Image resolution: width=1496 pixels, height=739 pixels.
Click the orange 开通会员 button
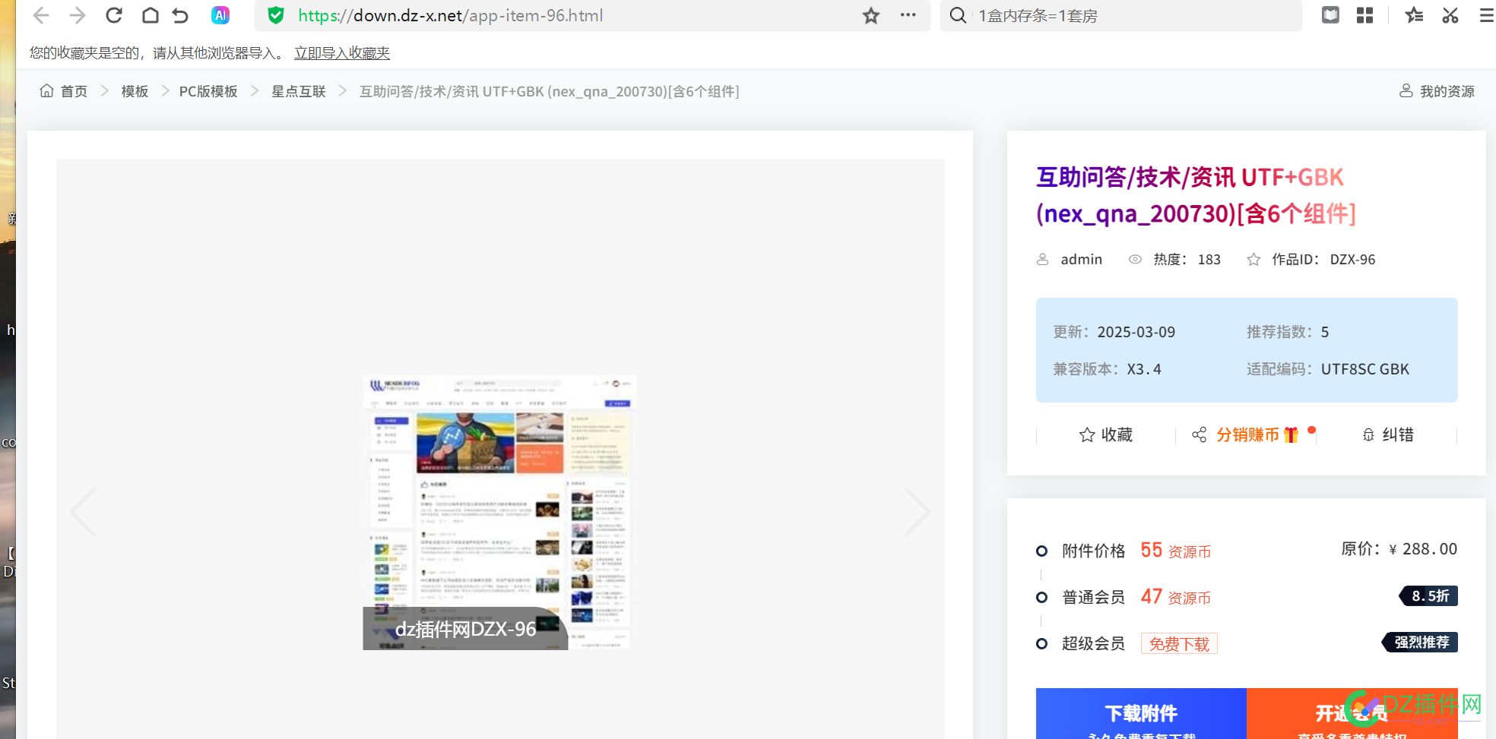(x=1352, y=714)
